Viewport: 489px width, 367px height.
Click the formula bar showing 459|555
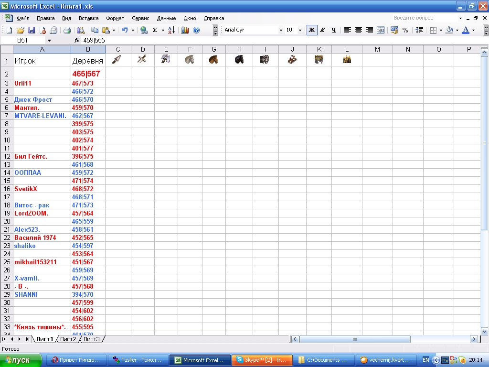pyautogui.click(x=281, y=40)
